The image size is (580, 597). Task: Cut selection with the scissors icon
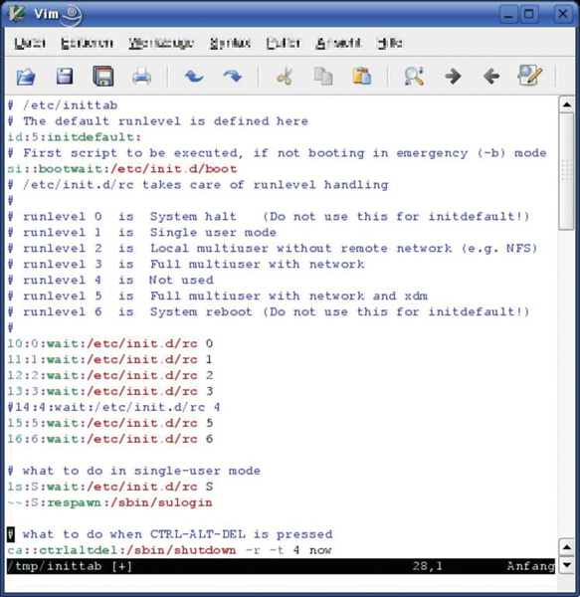[x=285, y=77]
